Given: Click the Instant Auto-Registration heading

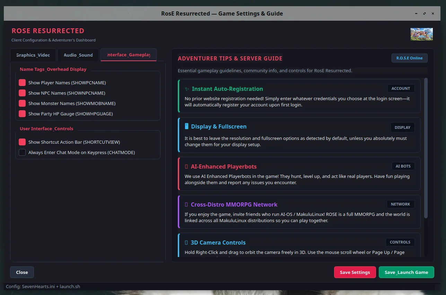Looking at the screenshot, I should [227, 89].
